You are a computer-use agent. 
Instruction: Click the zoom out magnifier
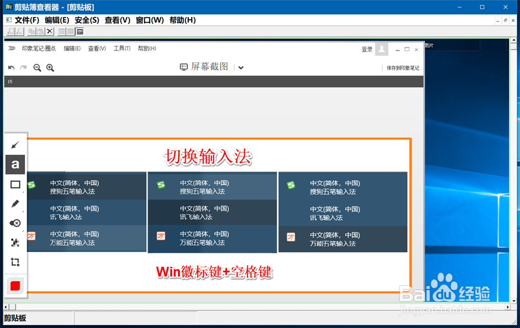(x=37, y=68)
